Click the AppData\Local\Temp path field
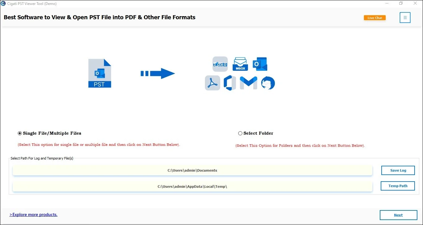The width and height of the screenshot is (423, 225). pyautogui.click(x=192, y=187)
